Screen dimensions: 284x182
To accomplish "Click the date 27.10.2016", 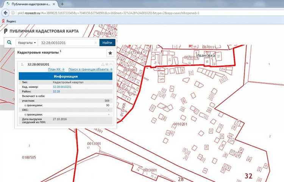I will tap(60, 119).
